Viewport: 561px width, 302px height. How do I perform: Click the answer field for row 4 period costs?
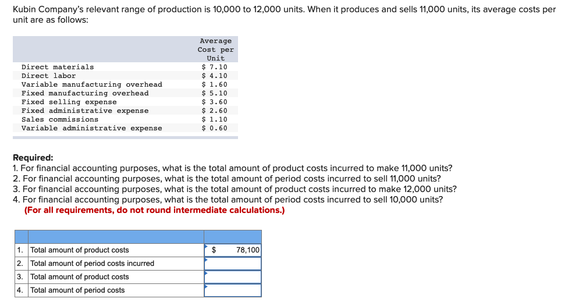tap(233, 290)
